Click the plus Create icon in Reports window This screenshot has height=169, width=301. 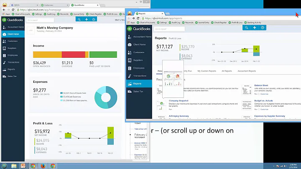(255, 28)
